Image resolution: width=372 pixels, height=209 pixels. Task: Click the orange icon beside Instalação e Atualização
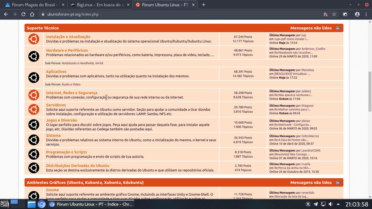(x=34, y=39)
